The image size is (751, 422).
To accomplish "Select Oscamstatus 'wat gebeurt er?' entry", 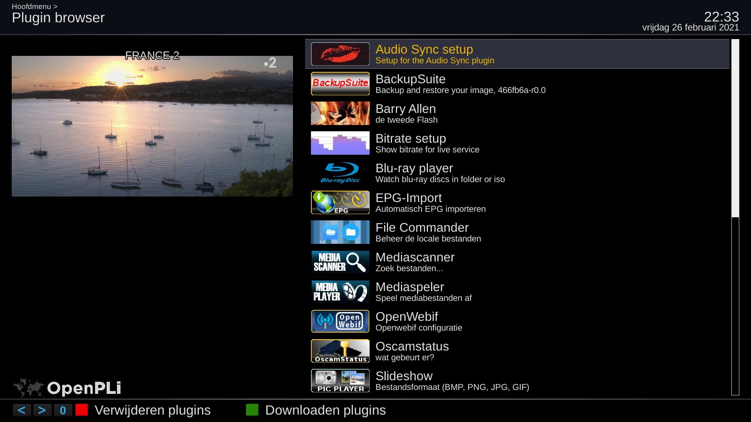I will [517, 351].
